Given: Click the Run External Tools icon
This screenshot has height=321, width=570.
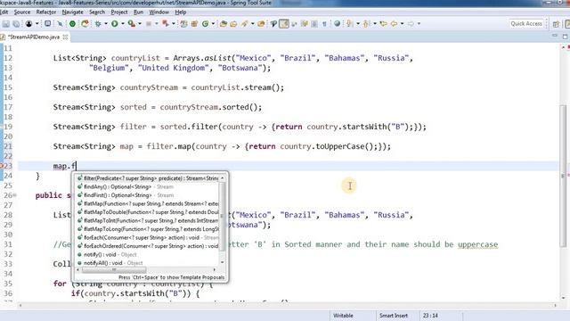Looking at the screenshot, I should 131,24.
